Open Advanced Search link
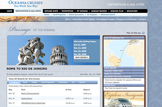The image size is (162, 107). pyautogui.click(x=108, y=15)
